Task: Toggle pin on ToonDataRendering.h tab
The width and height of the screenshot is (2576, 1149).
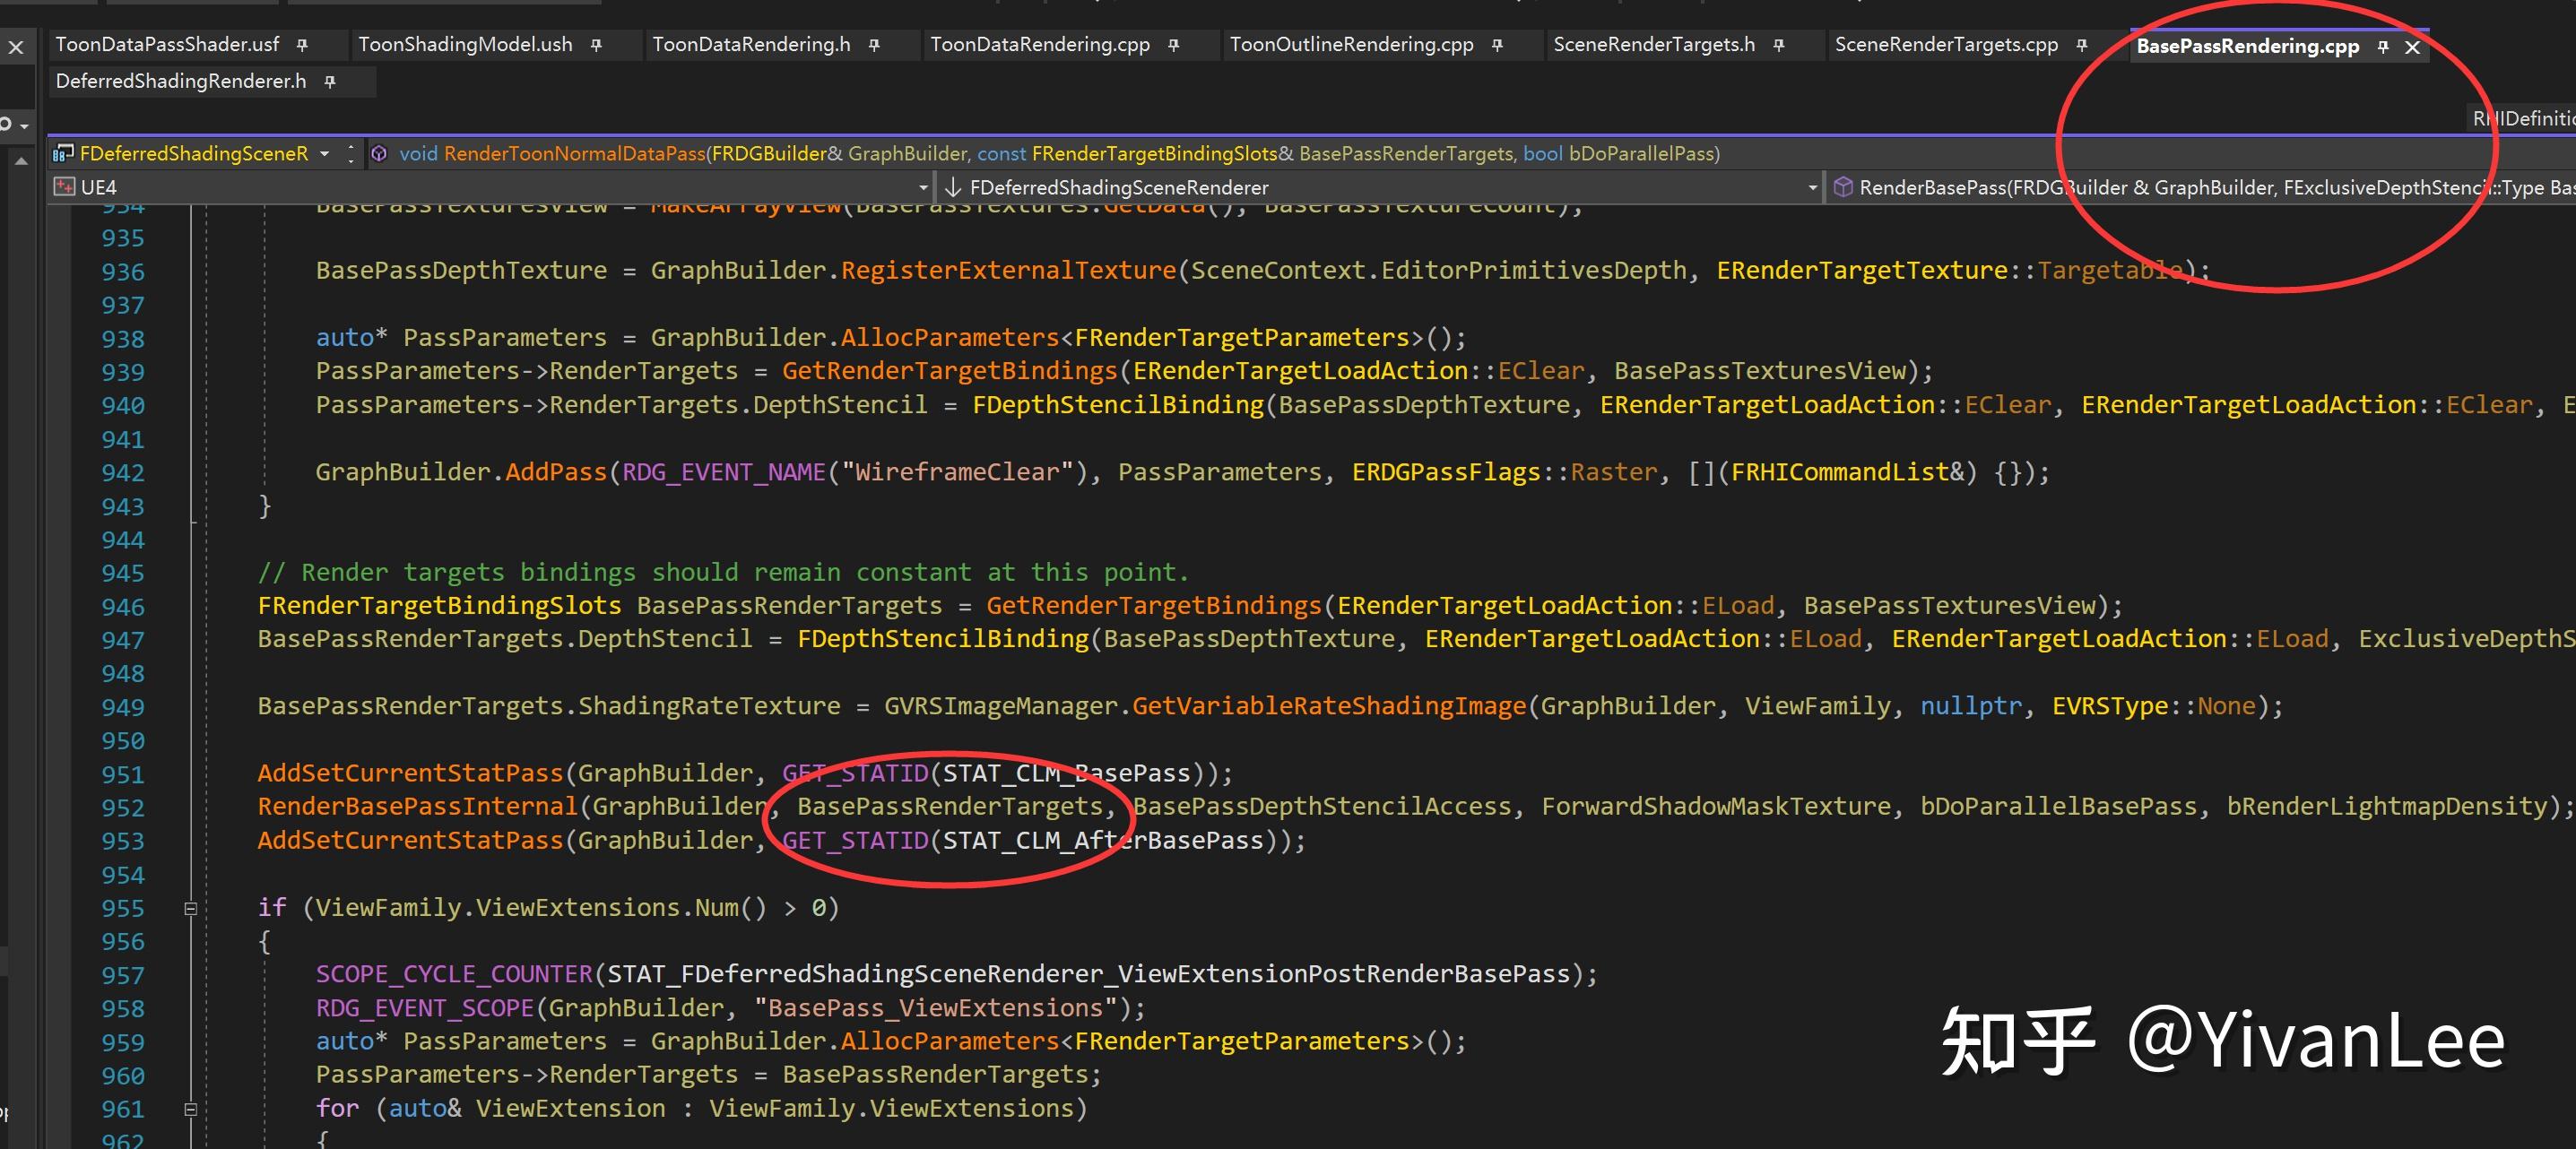Action: [874, 45]
